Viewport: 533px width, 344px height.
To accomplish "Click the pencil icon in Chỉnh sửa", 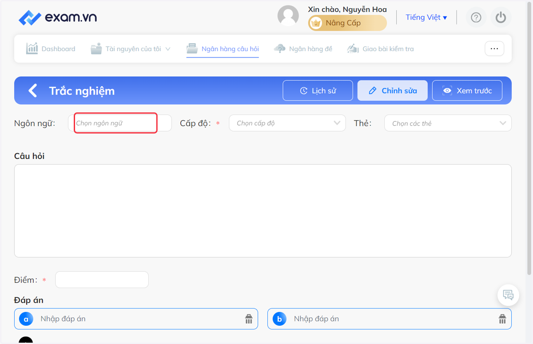I will tap(373, 91).
